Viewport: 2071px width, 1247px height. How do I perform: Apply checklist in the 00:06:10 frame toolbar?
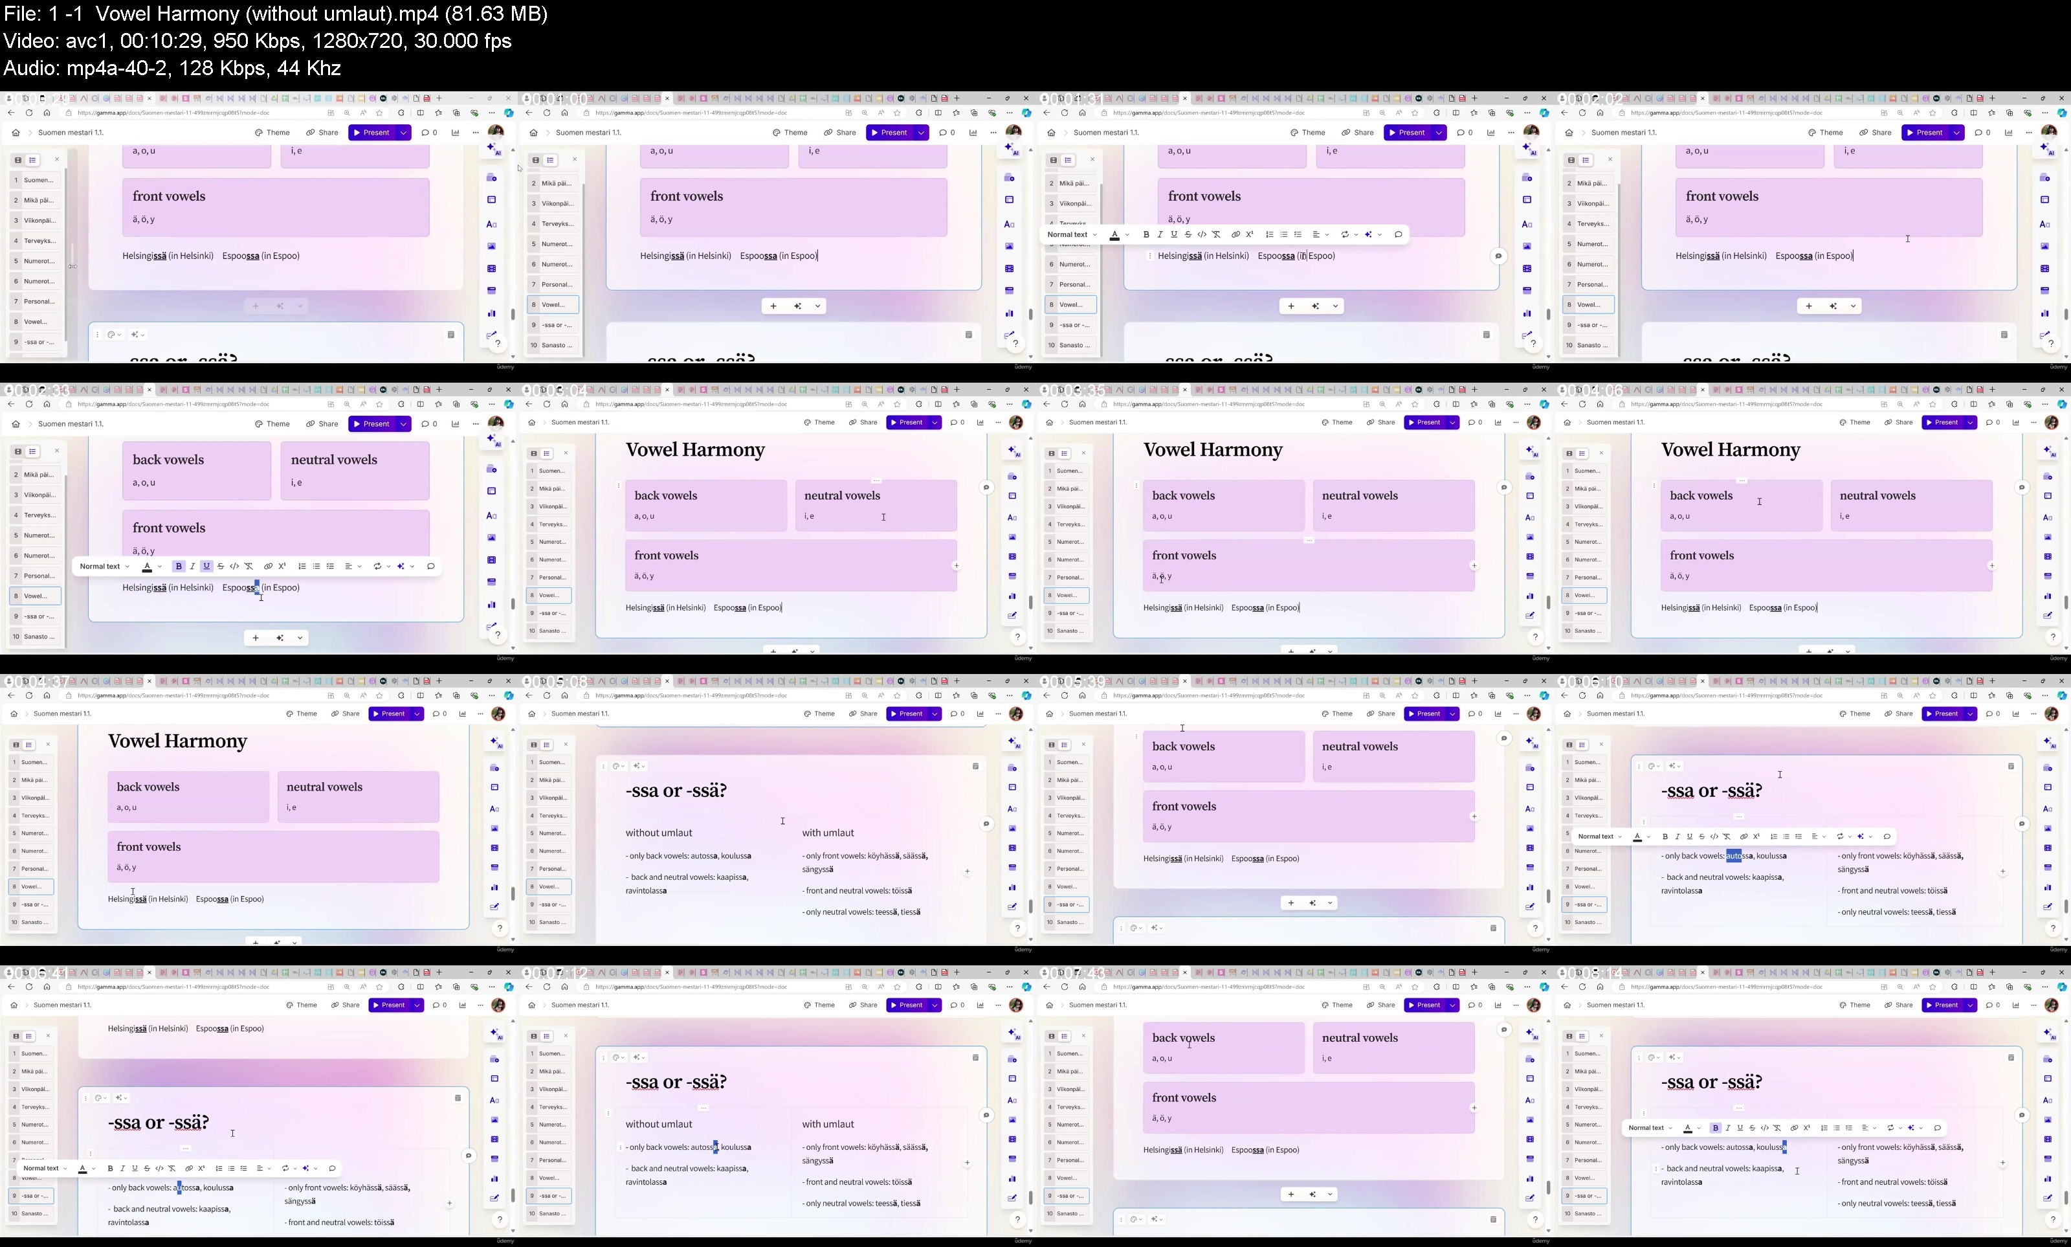click(x=1799, y=837)
